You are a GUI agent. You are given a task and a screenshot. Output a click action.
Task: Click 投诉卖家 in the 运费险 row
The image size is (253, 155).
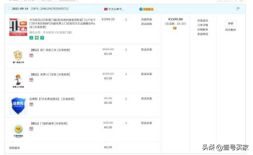147,99
